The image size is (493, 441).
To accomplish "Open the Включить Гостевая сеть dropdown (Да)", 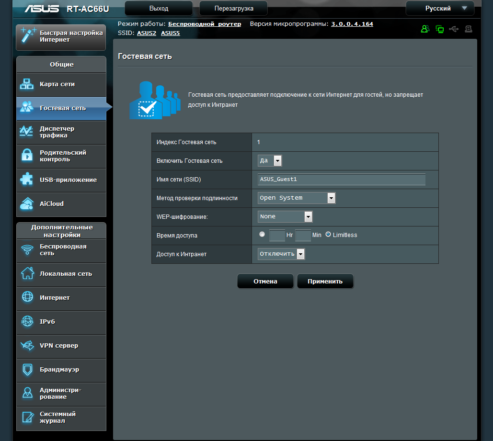I will [x=269, y=160].
